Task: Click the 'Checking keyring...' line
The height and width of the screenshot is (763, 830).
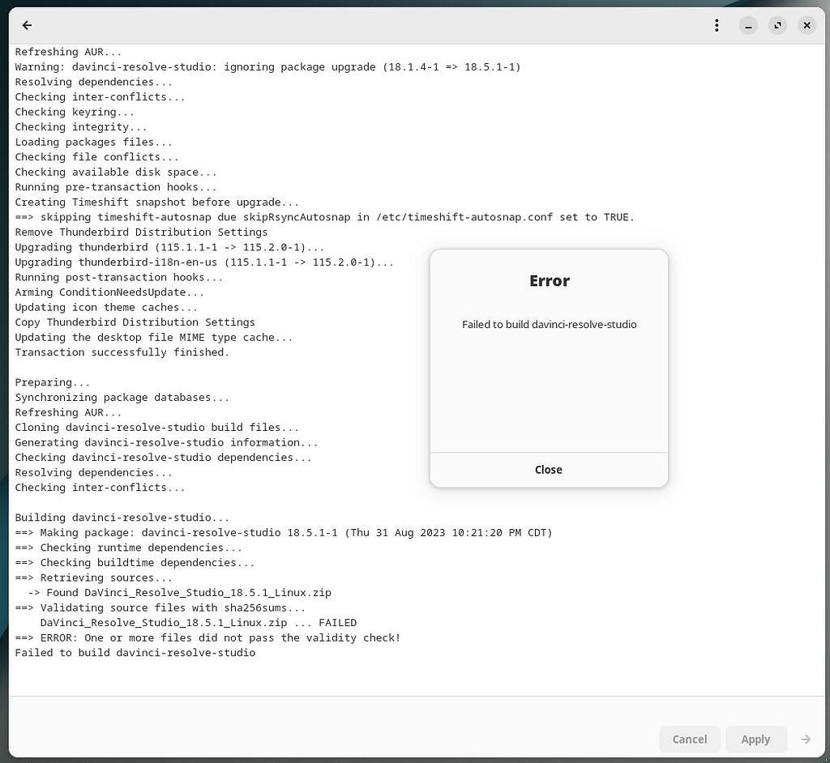Action: pyautogui.click(x=74, y=112)
